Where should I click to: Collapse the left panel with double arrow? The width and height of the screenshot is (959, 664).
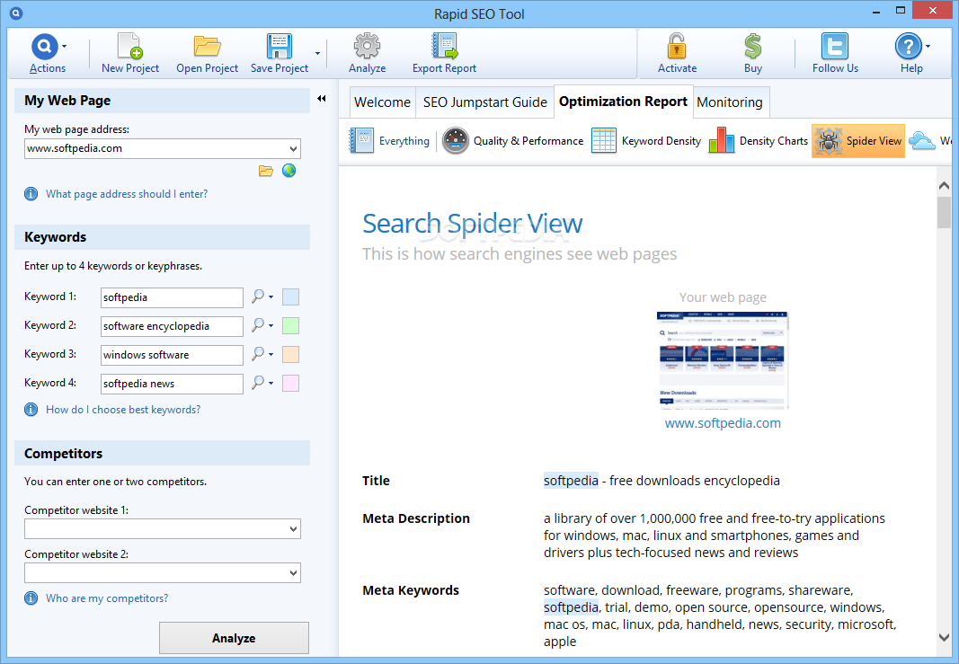(322, 99)
